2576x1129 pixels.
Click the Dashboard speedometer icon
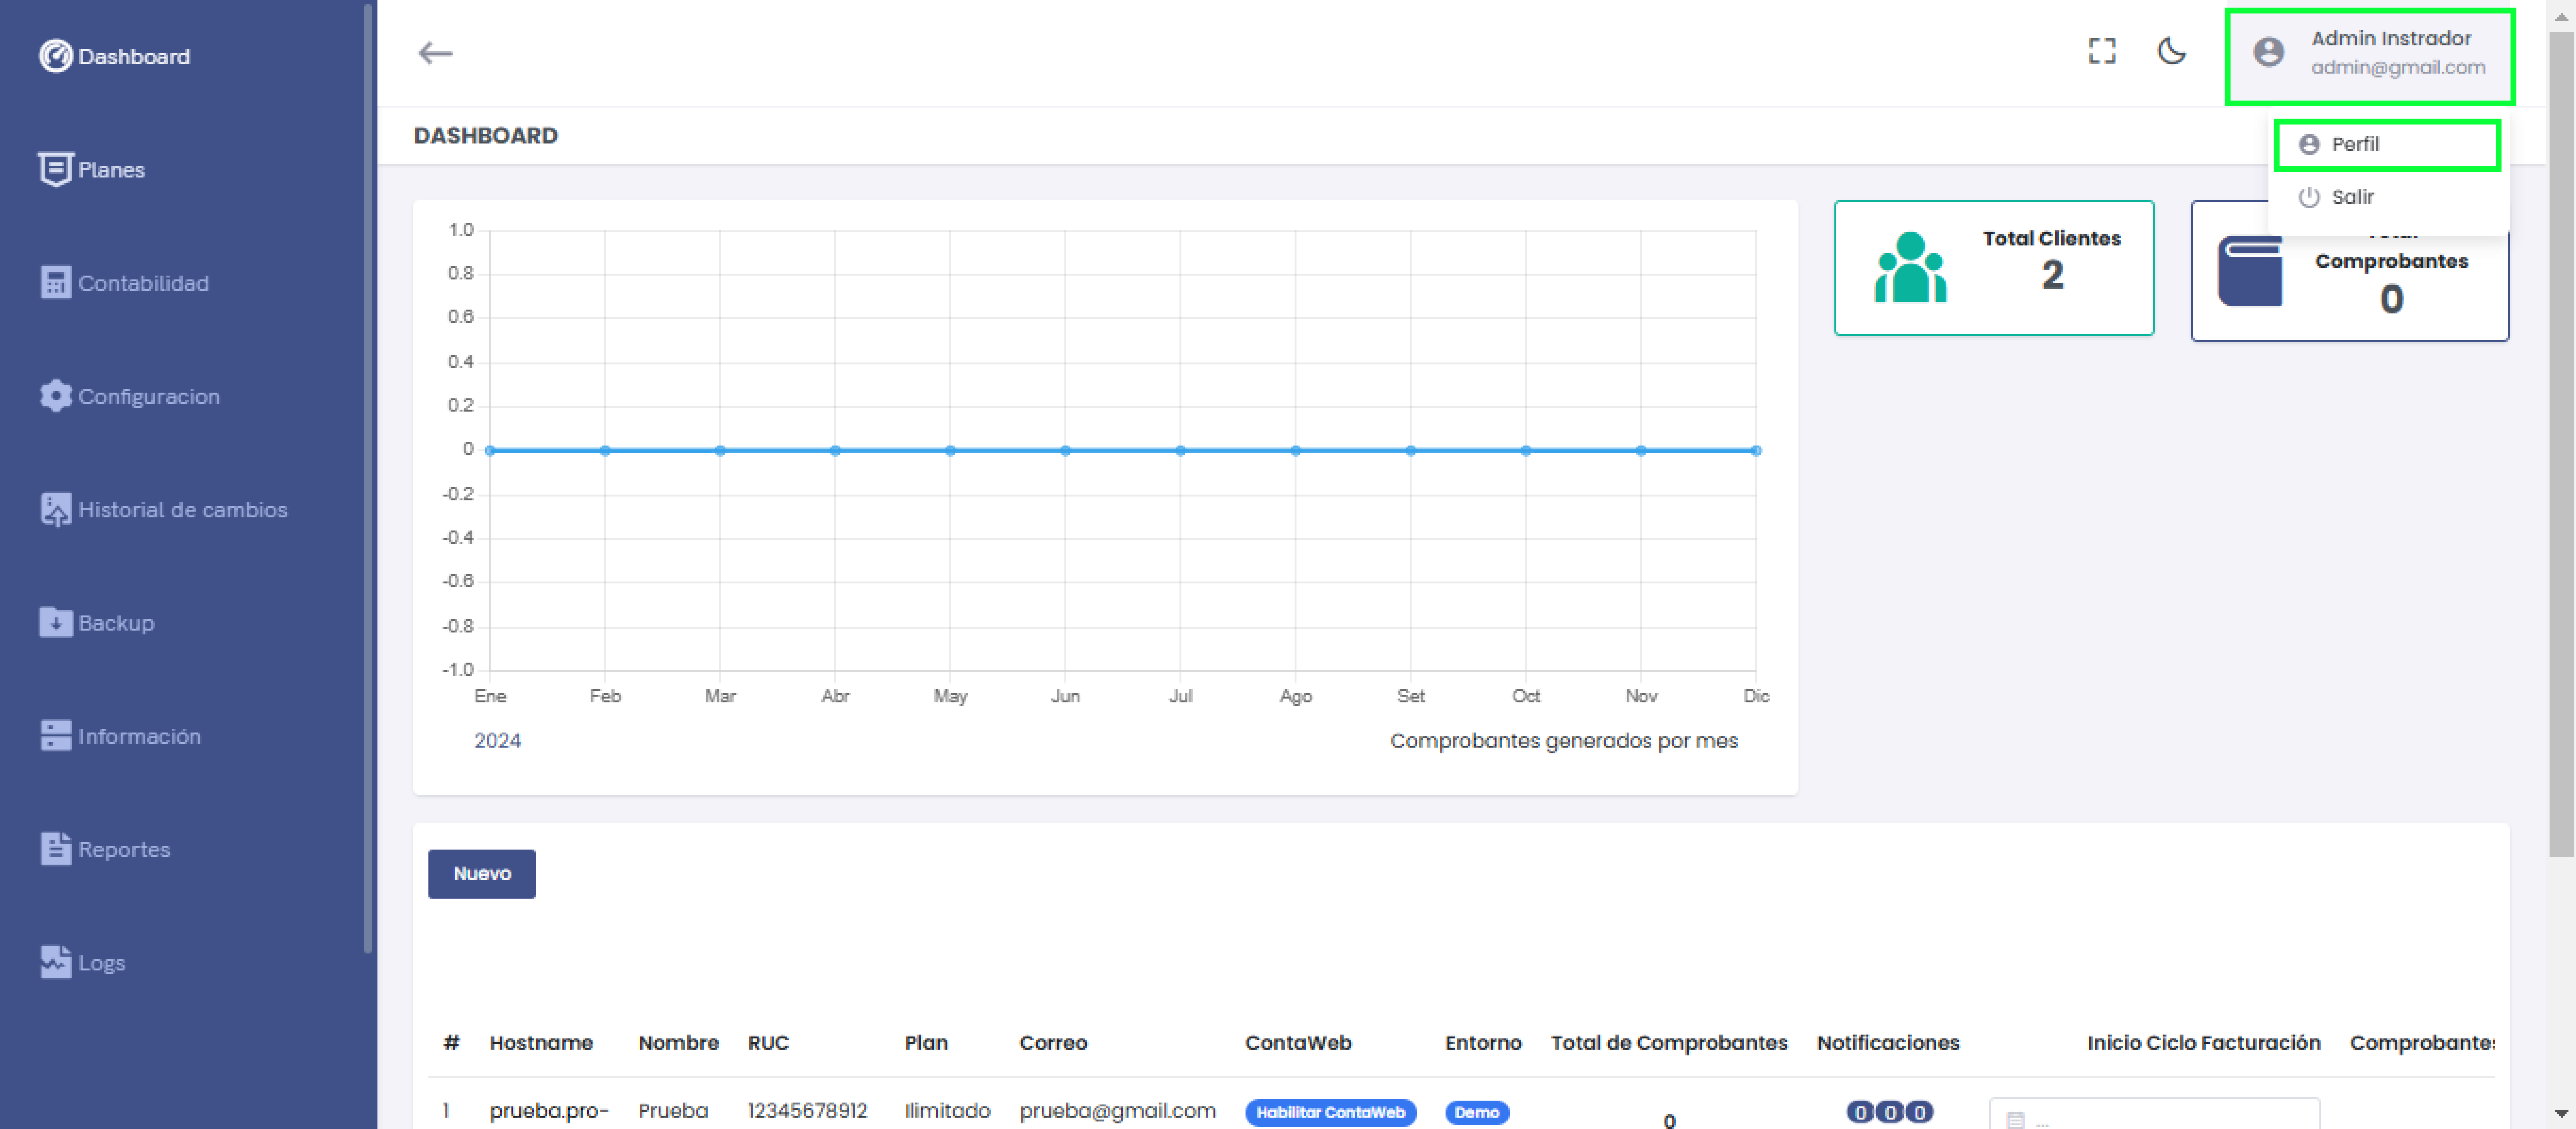click(55, 56)
